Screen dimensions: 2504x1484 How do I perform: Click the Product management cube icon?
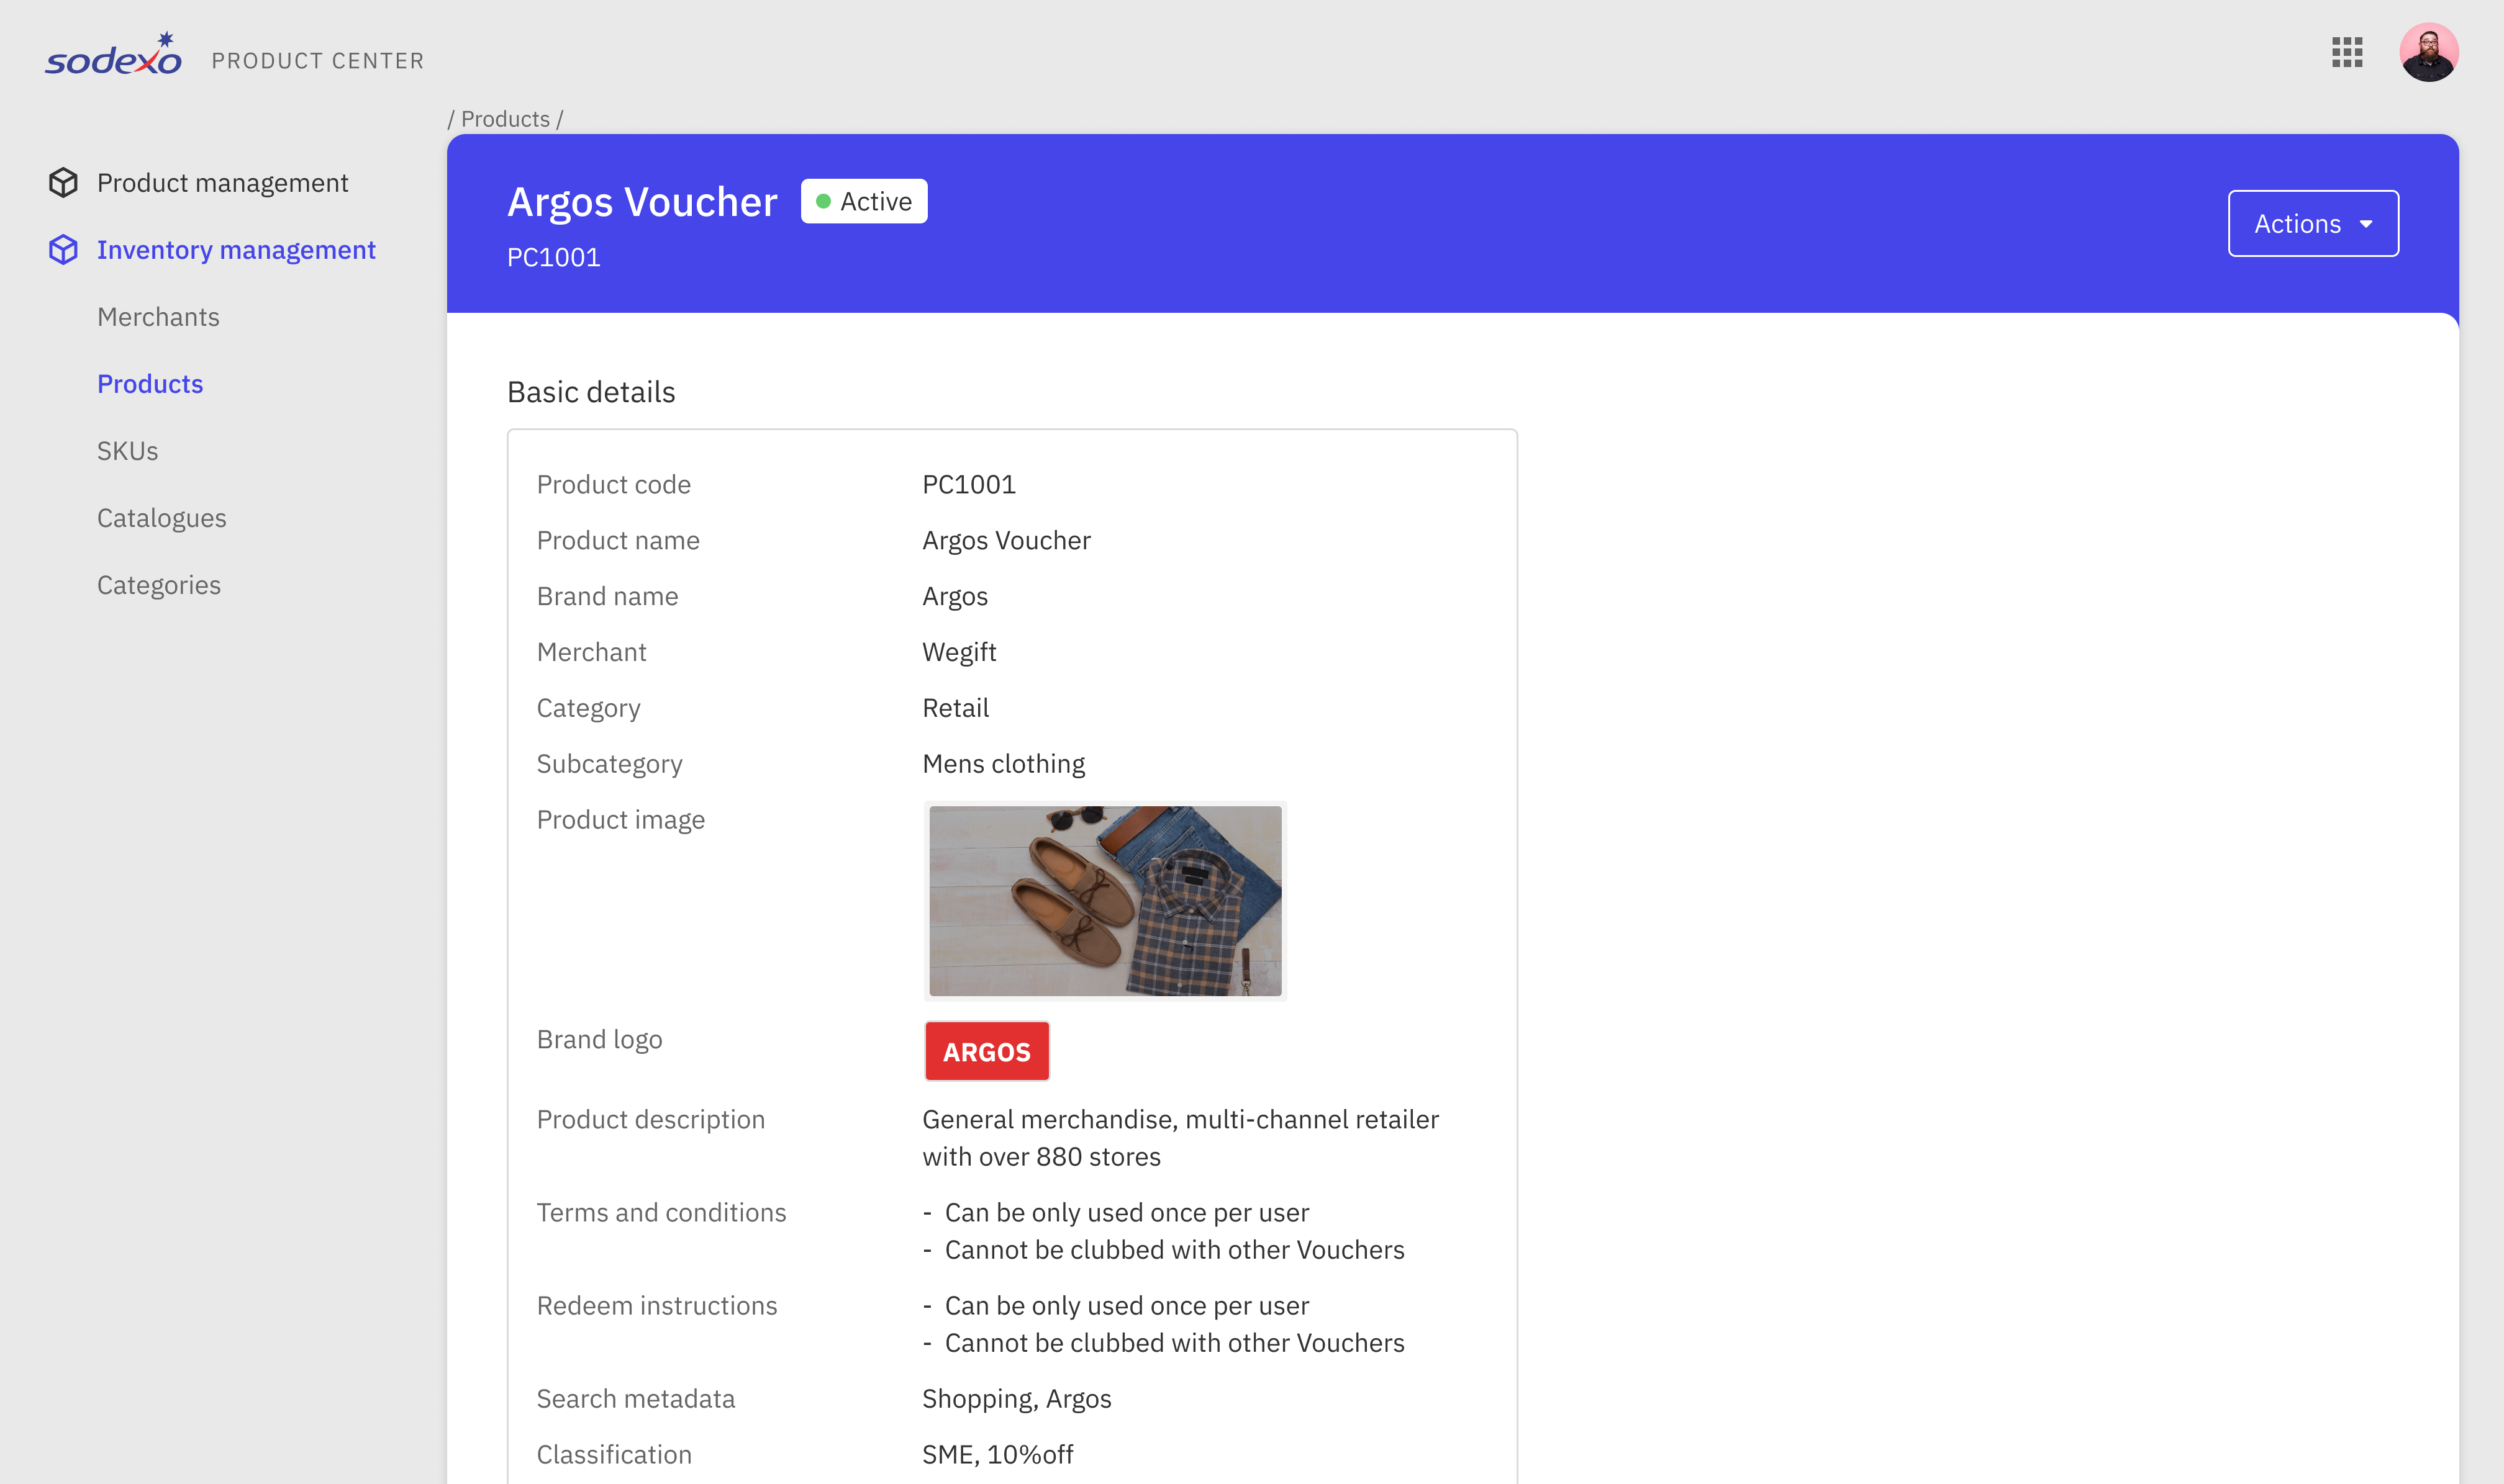coord(63,183)
